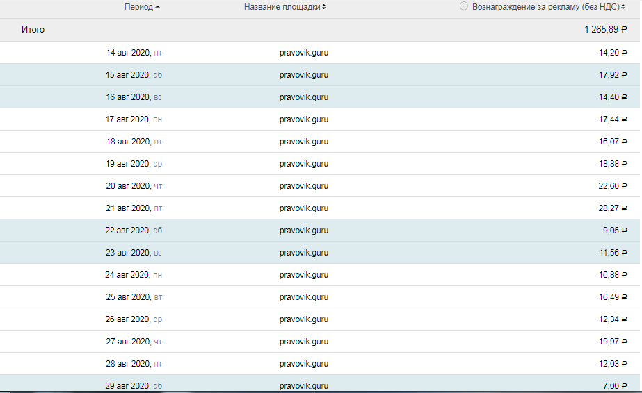
Task: Click the date 24 авг 2020, пн
Action: [134, 275]
